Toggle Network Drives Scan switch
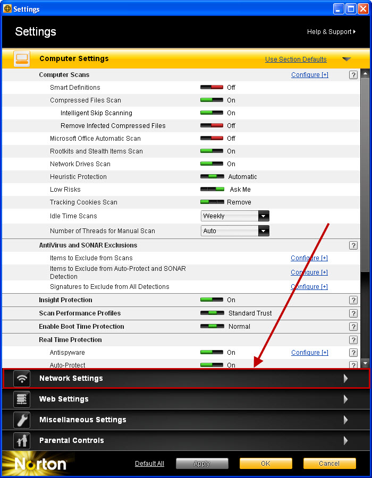This screenshot has height=478, width=372. point(212,164)
